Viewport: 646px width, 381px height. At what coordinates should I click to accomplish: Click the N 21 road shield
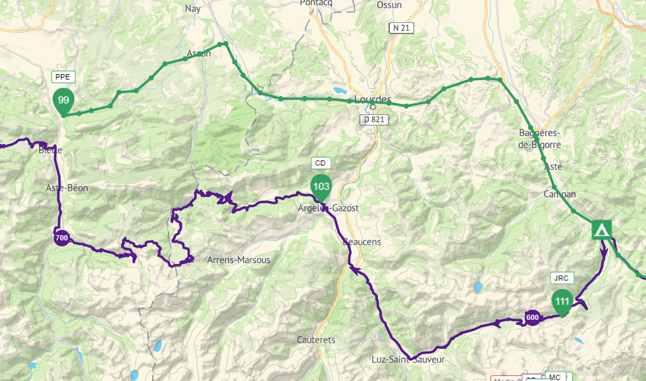pyautogui.click(x=401, y=28)
